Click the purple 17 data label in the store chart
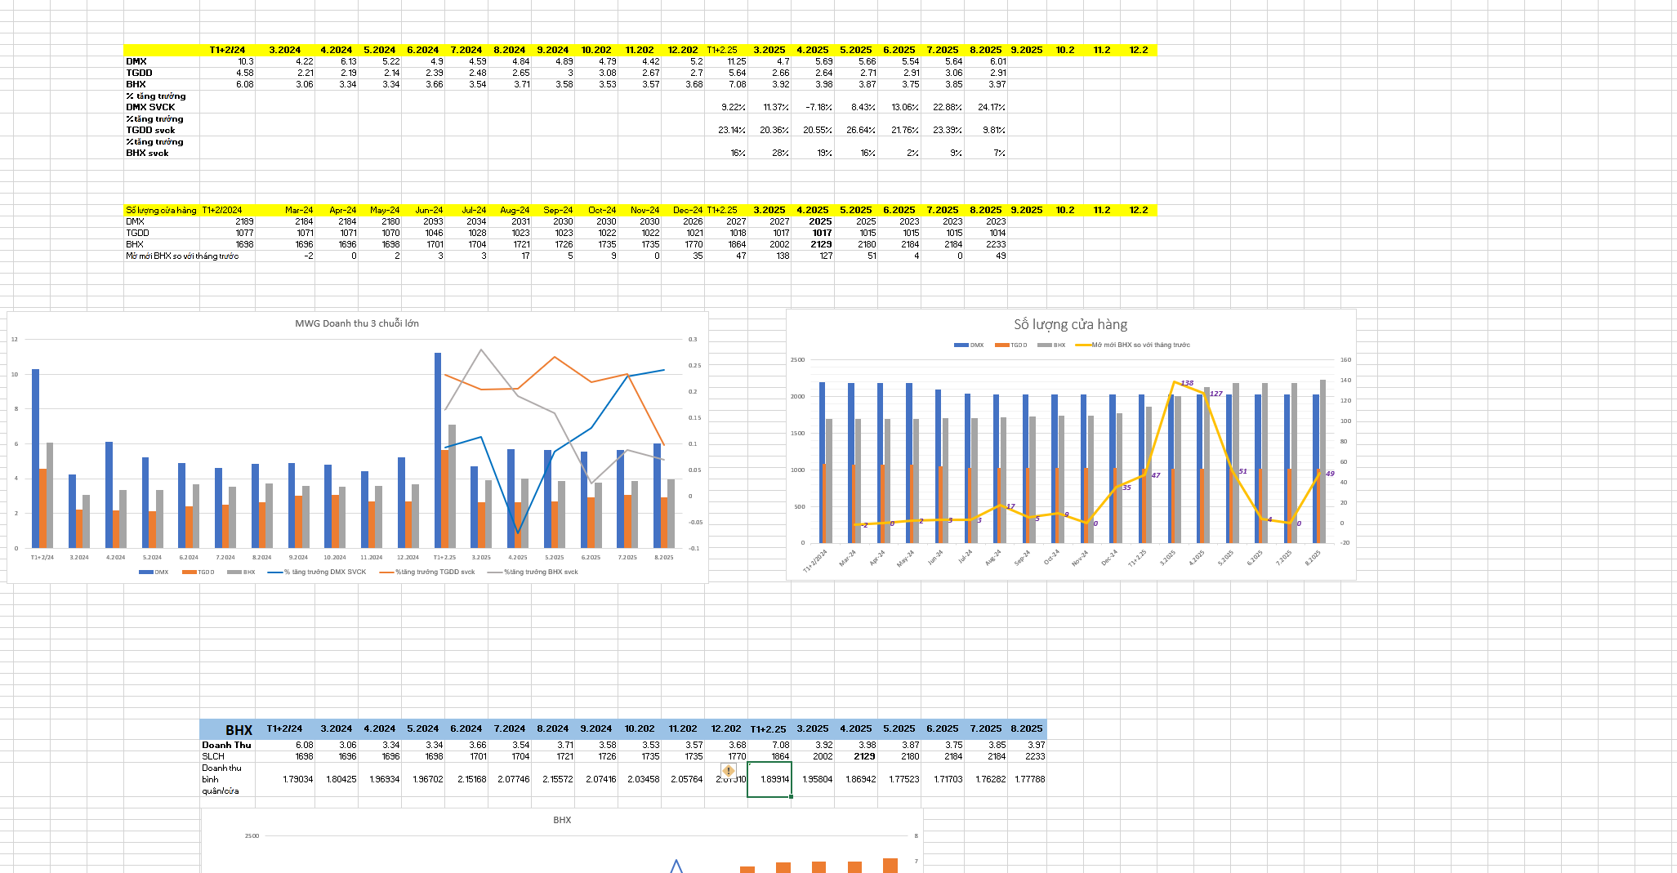Viewport: 1677px width, 873px height. pos(1010,506)
